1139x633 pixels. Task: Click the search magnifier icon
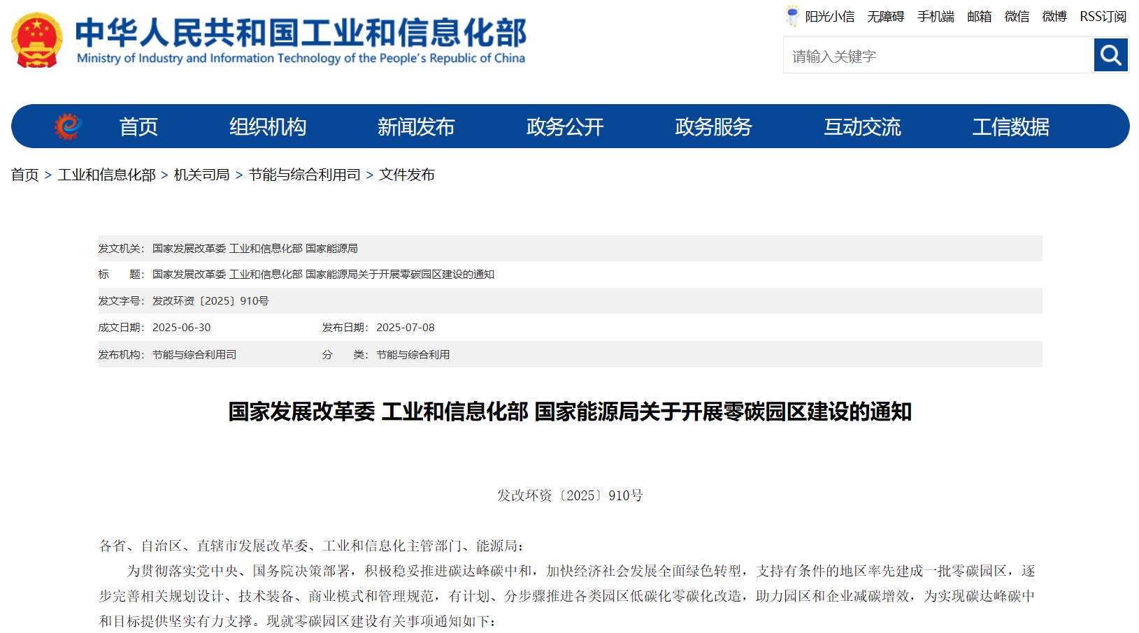coord(1111,55)
